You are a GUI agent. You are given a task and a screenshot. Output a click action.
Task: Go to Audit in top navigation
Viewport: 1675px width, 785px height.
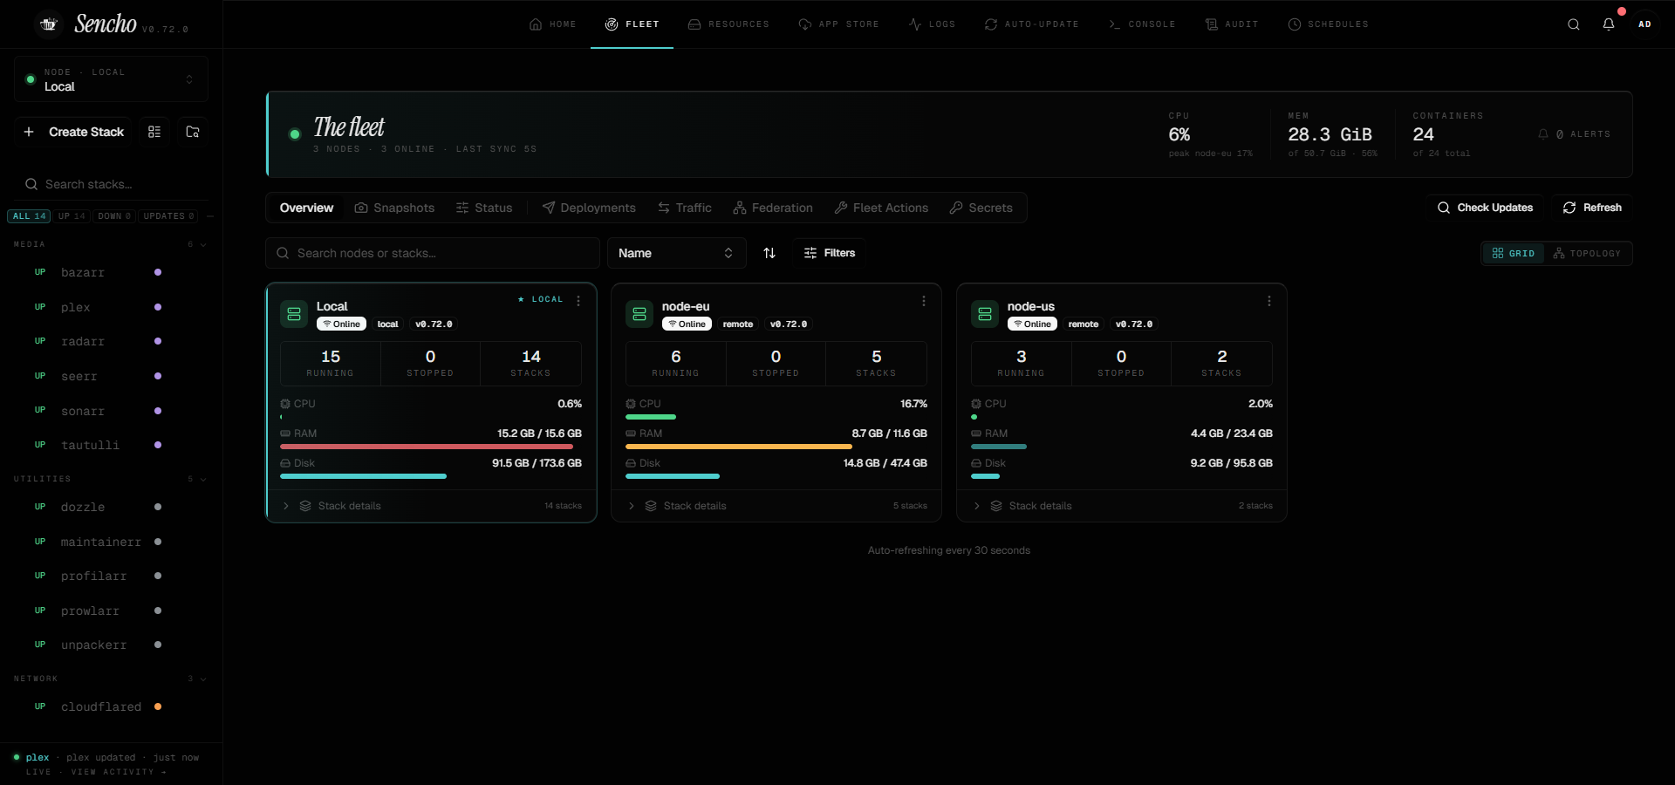(1232, 24)
